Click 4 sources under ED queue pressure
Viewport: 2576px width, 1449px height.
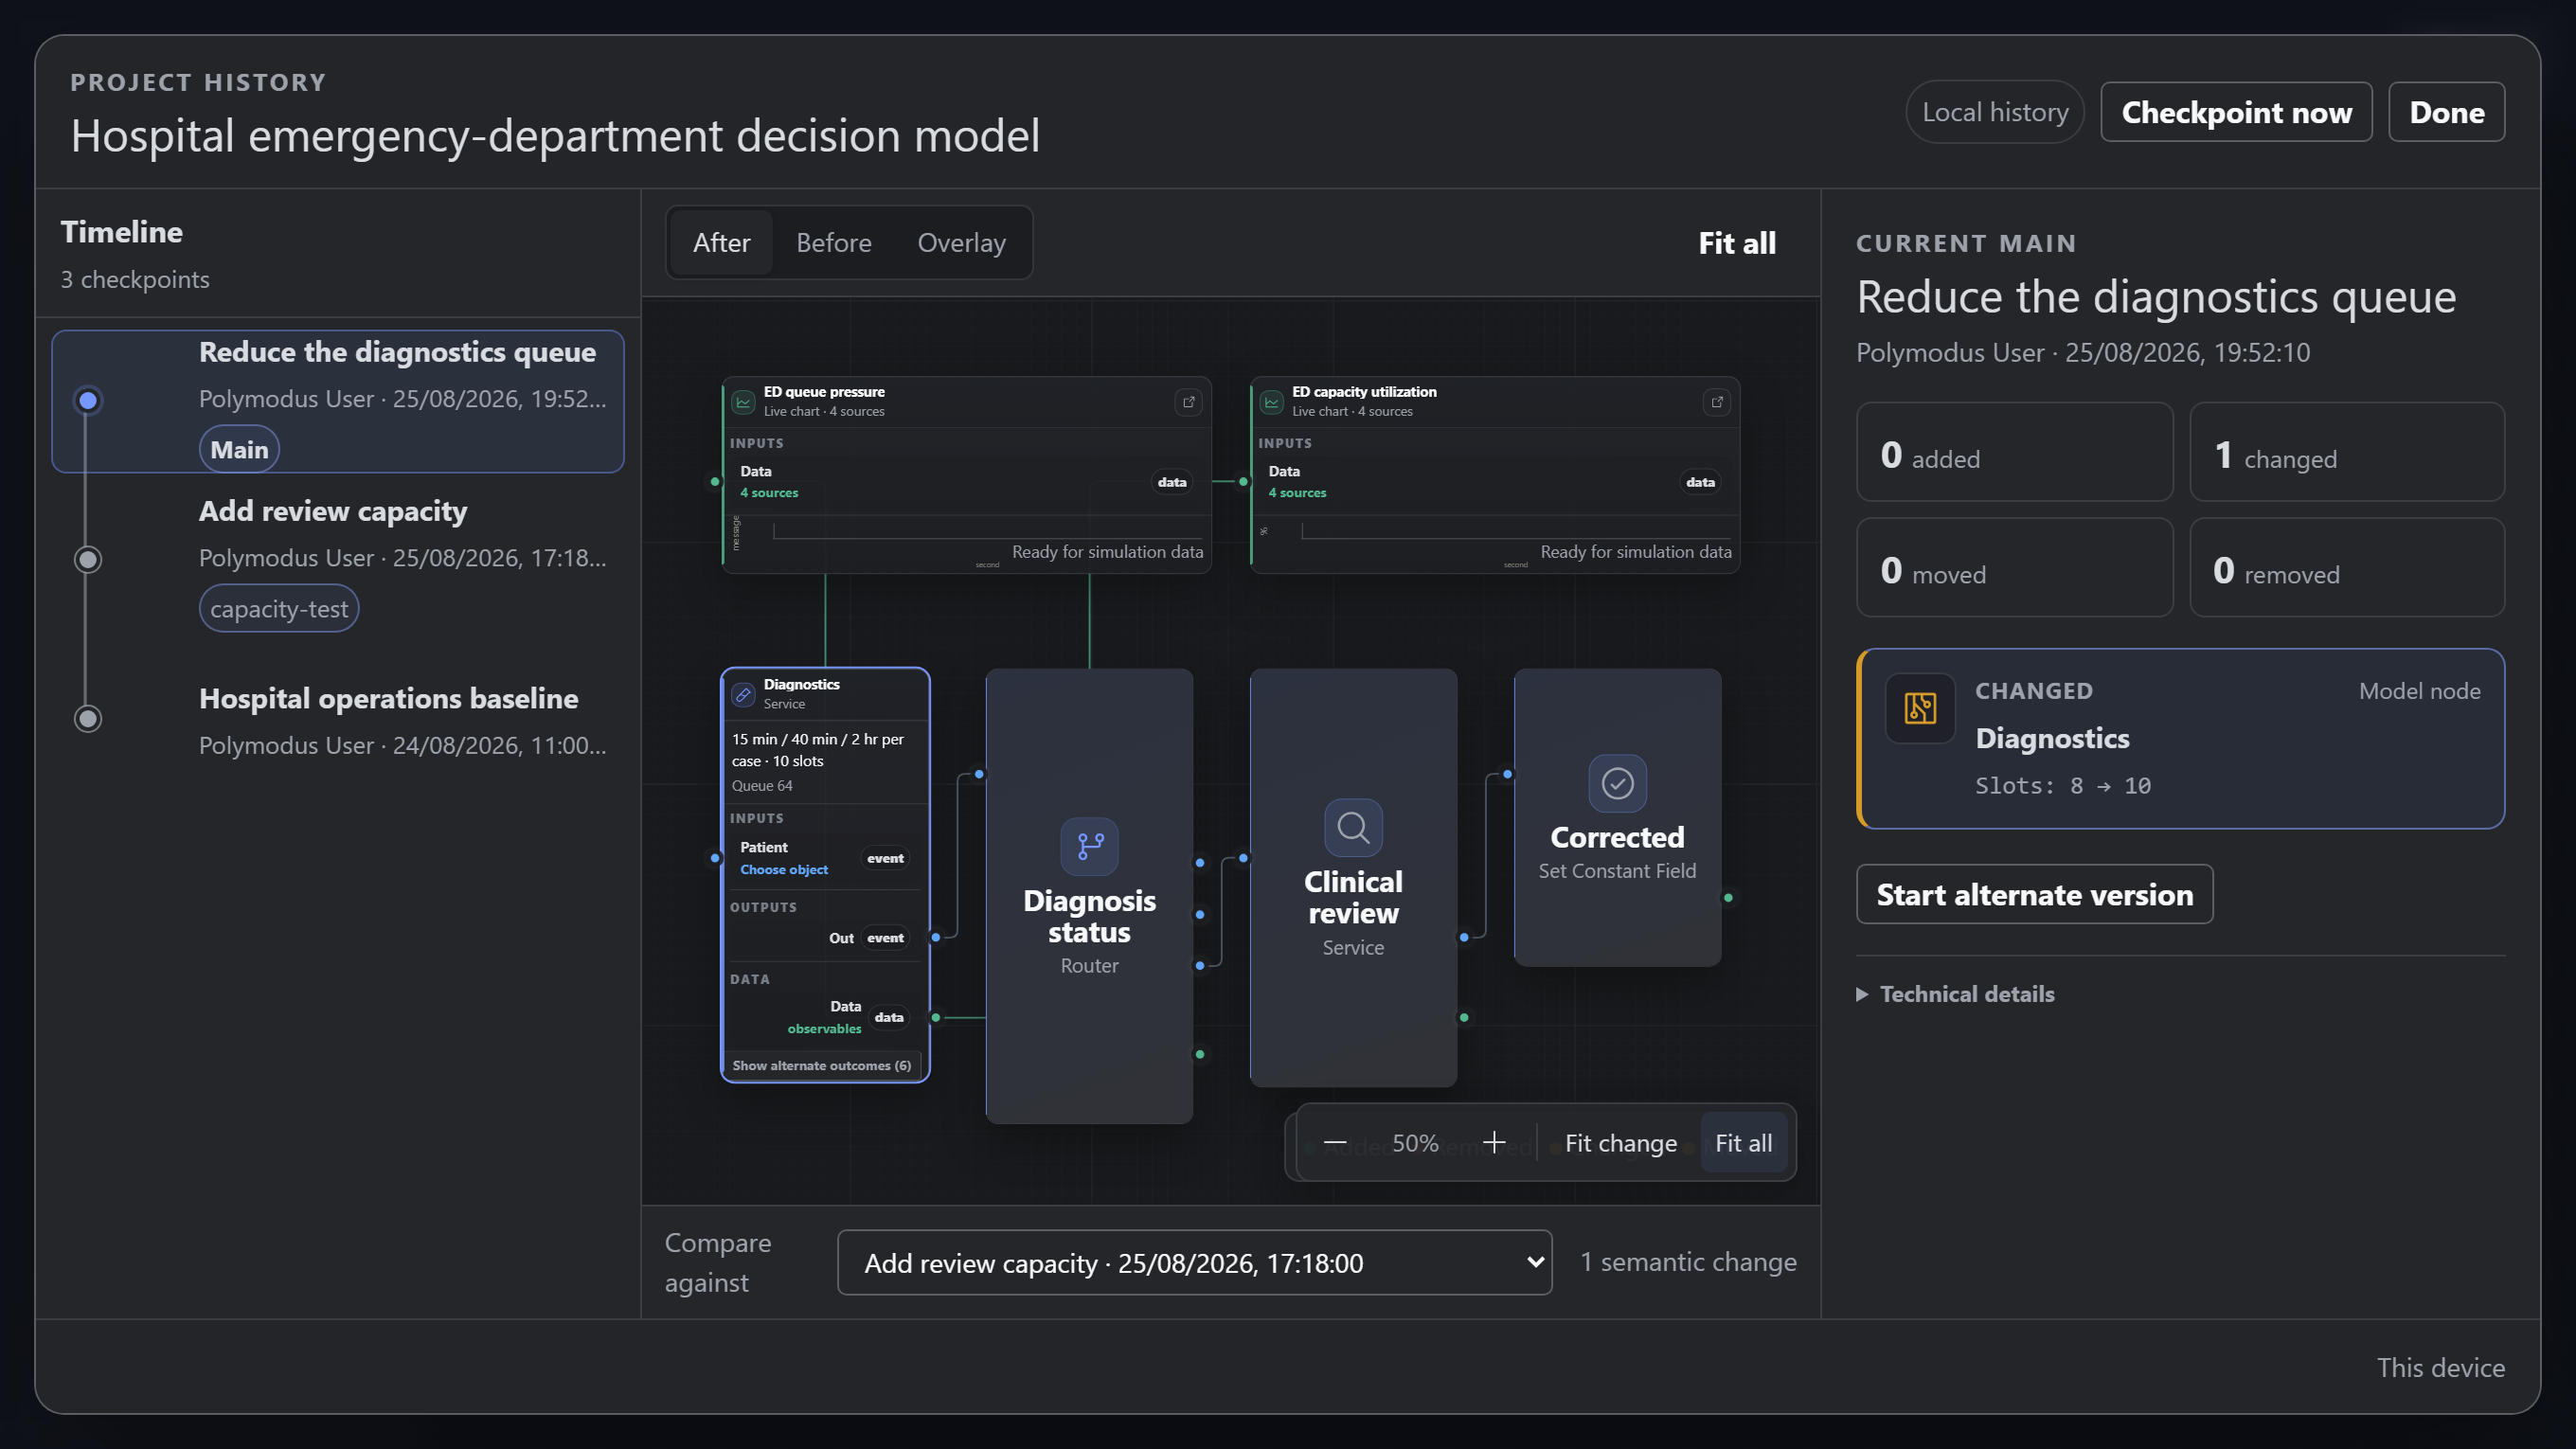(768, 493)
